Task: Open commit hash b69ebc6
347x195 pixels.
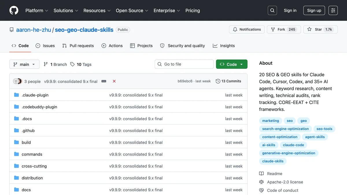Action: (x=185, y=81)
